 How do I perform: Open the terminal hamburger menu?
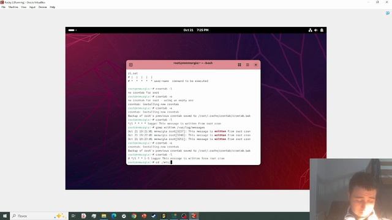coord(247,65)
